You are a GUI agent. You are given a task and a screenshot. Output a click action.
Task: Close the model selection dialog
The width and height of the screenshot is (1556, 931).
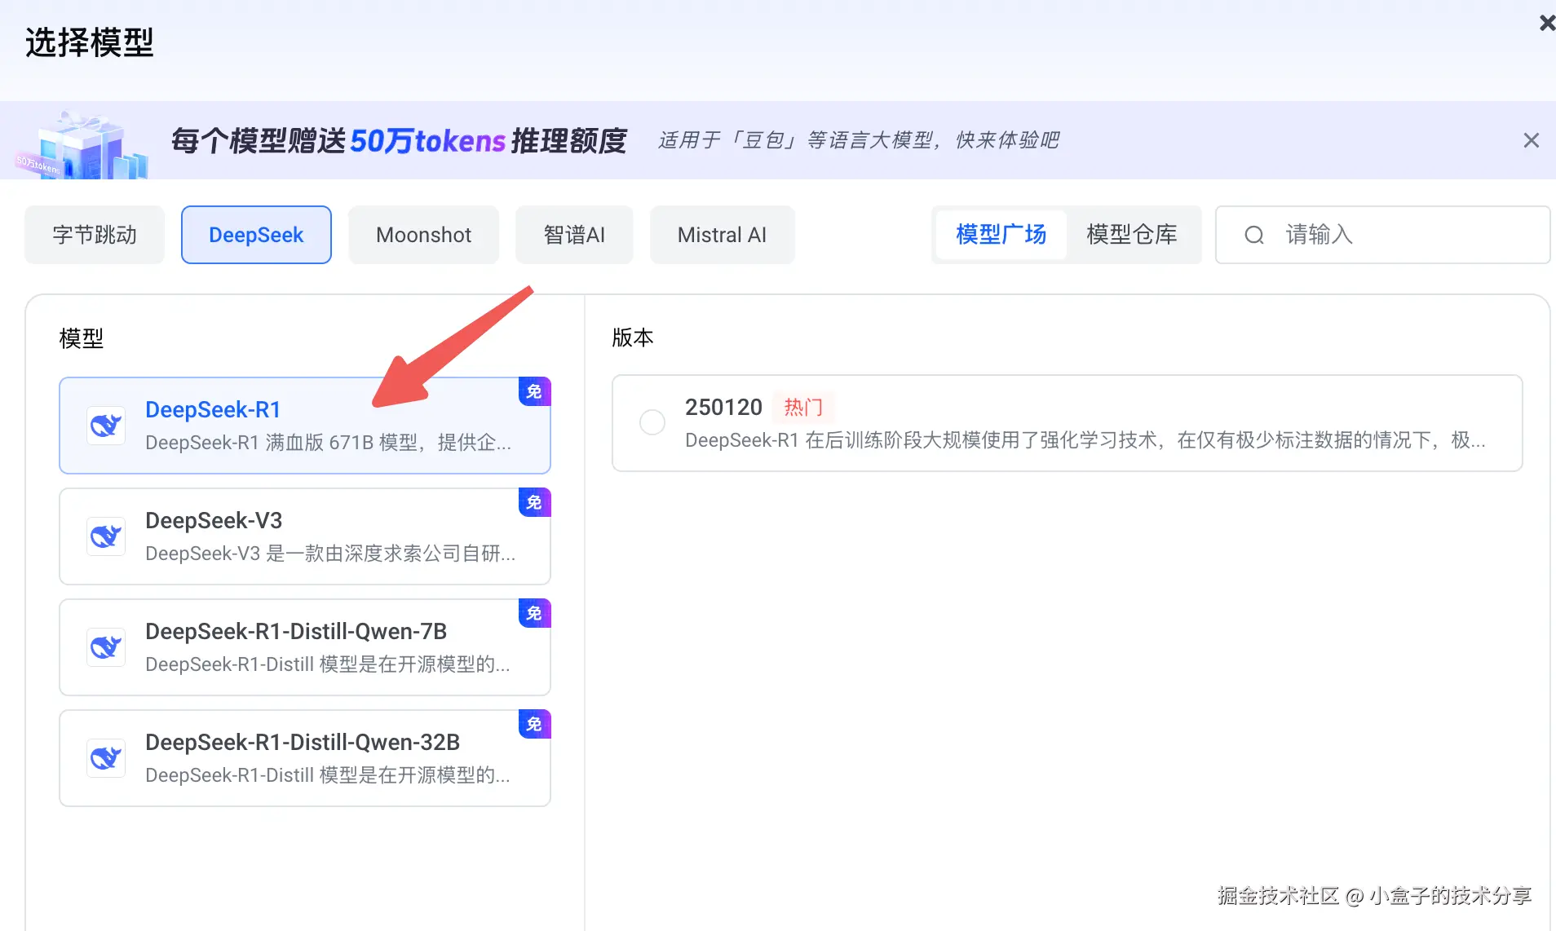click(x=1547, y=23)
